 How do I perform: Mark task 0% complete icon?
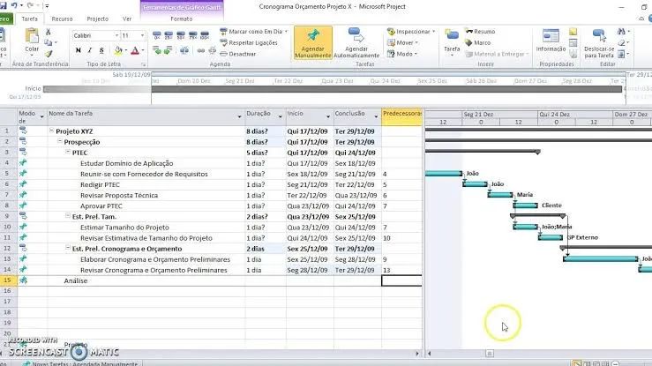[157, 35]
